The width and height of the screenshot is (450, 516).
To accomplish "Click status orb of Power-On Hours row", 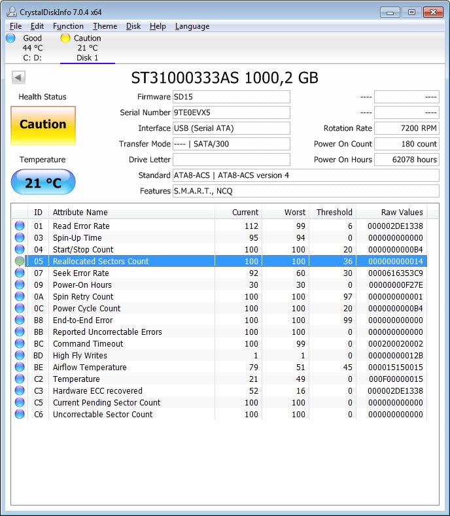I will [x=20, y=284].
